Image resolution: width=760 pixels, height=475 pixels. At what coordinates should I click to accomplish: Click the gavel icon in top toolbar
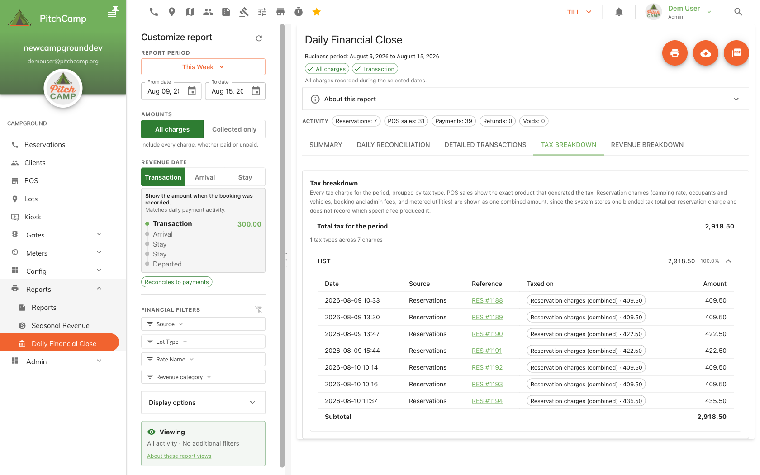coord(244,12)
